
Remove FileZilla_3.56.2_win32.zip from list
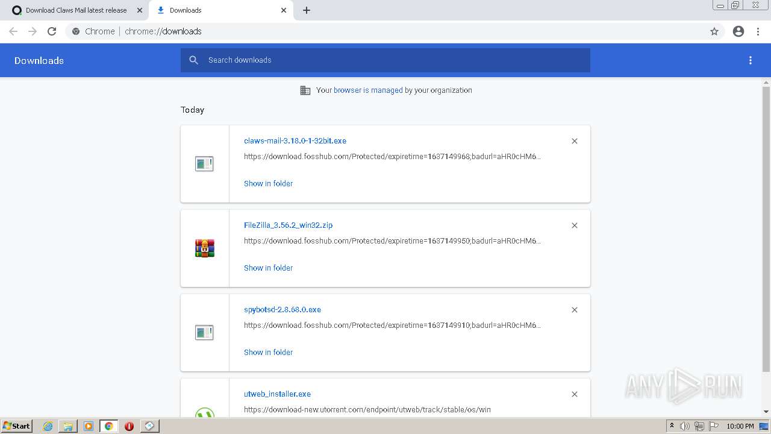coord(575,225)
